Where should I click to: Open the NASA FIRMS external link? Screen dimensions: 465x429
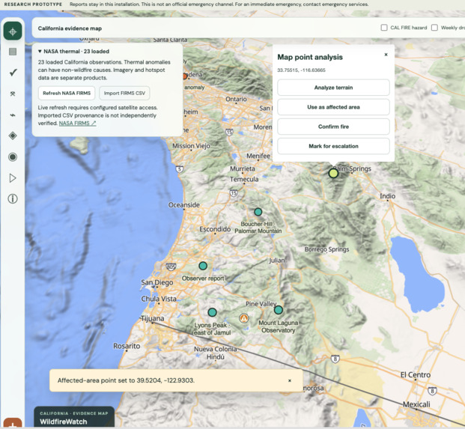pos(77,123)
